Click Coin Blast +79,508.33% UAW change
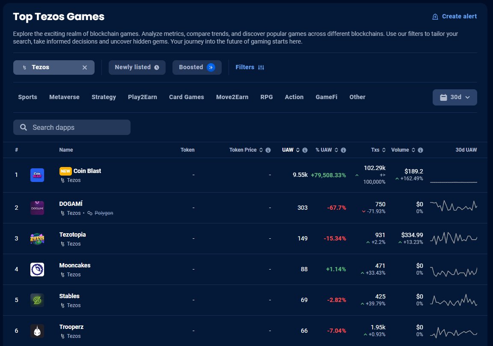The width and height of the screenshot is (493, 346). coord(328,175)
